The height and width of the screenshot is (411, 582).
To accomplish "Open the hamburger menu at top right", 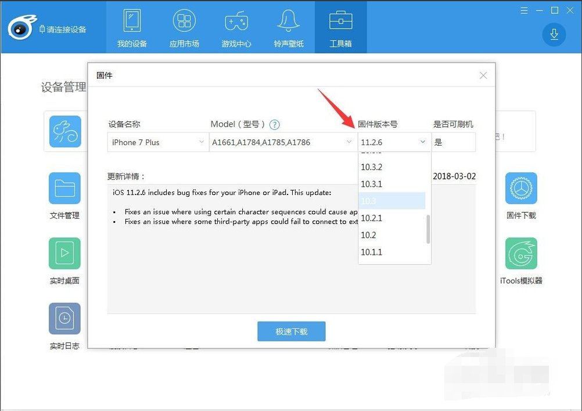I will pyautogui.click(x=523, y=10).
